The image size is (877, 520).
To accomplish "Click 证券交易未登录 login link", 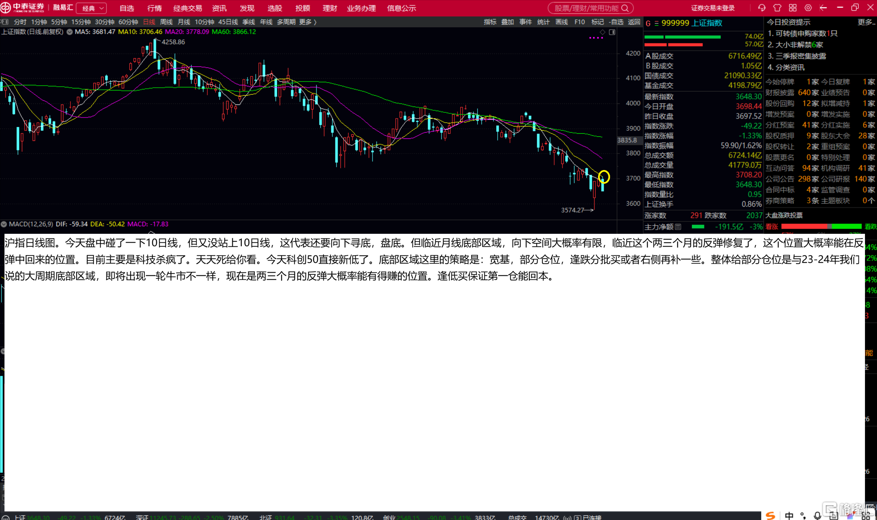I will click(713, 8).
